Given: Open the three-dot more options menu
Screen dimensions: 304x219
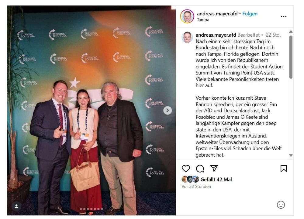Looking at the screenshot, I should (284, 16).
